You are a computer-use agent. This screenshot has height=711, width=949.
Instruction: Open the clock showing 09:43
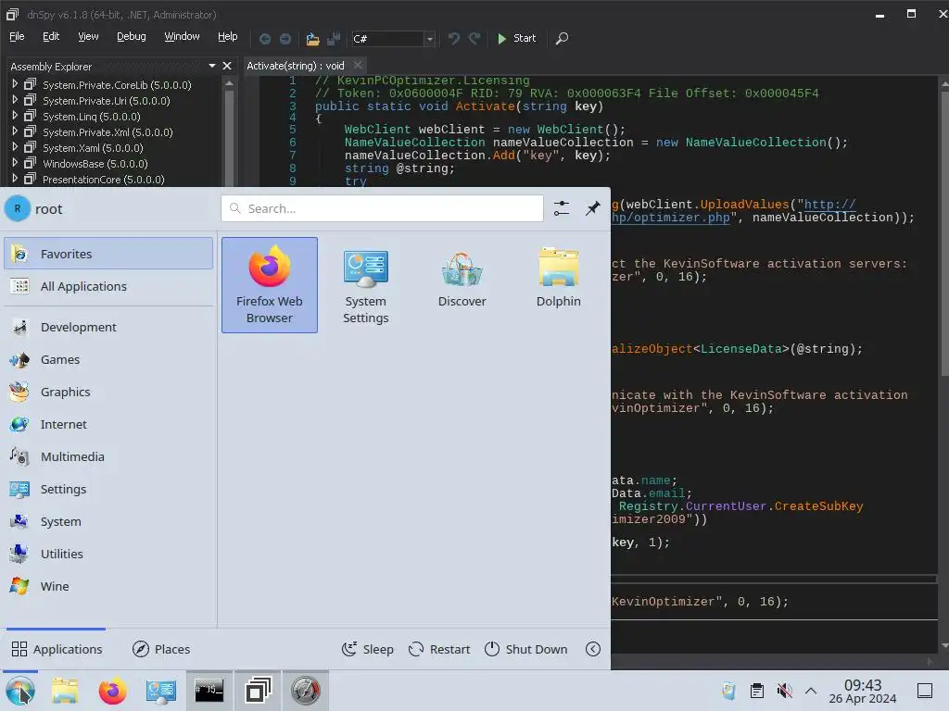click(863, 691)
